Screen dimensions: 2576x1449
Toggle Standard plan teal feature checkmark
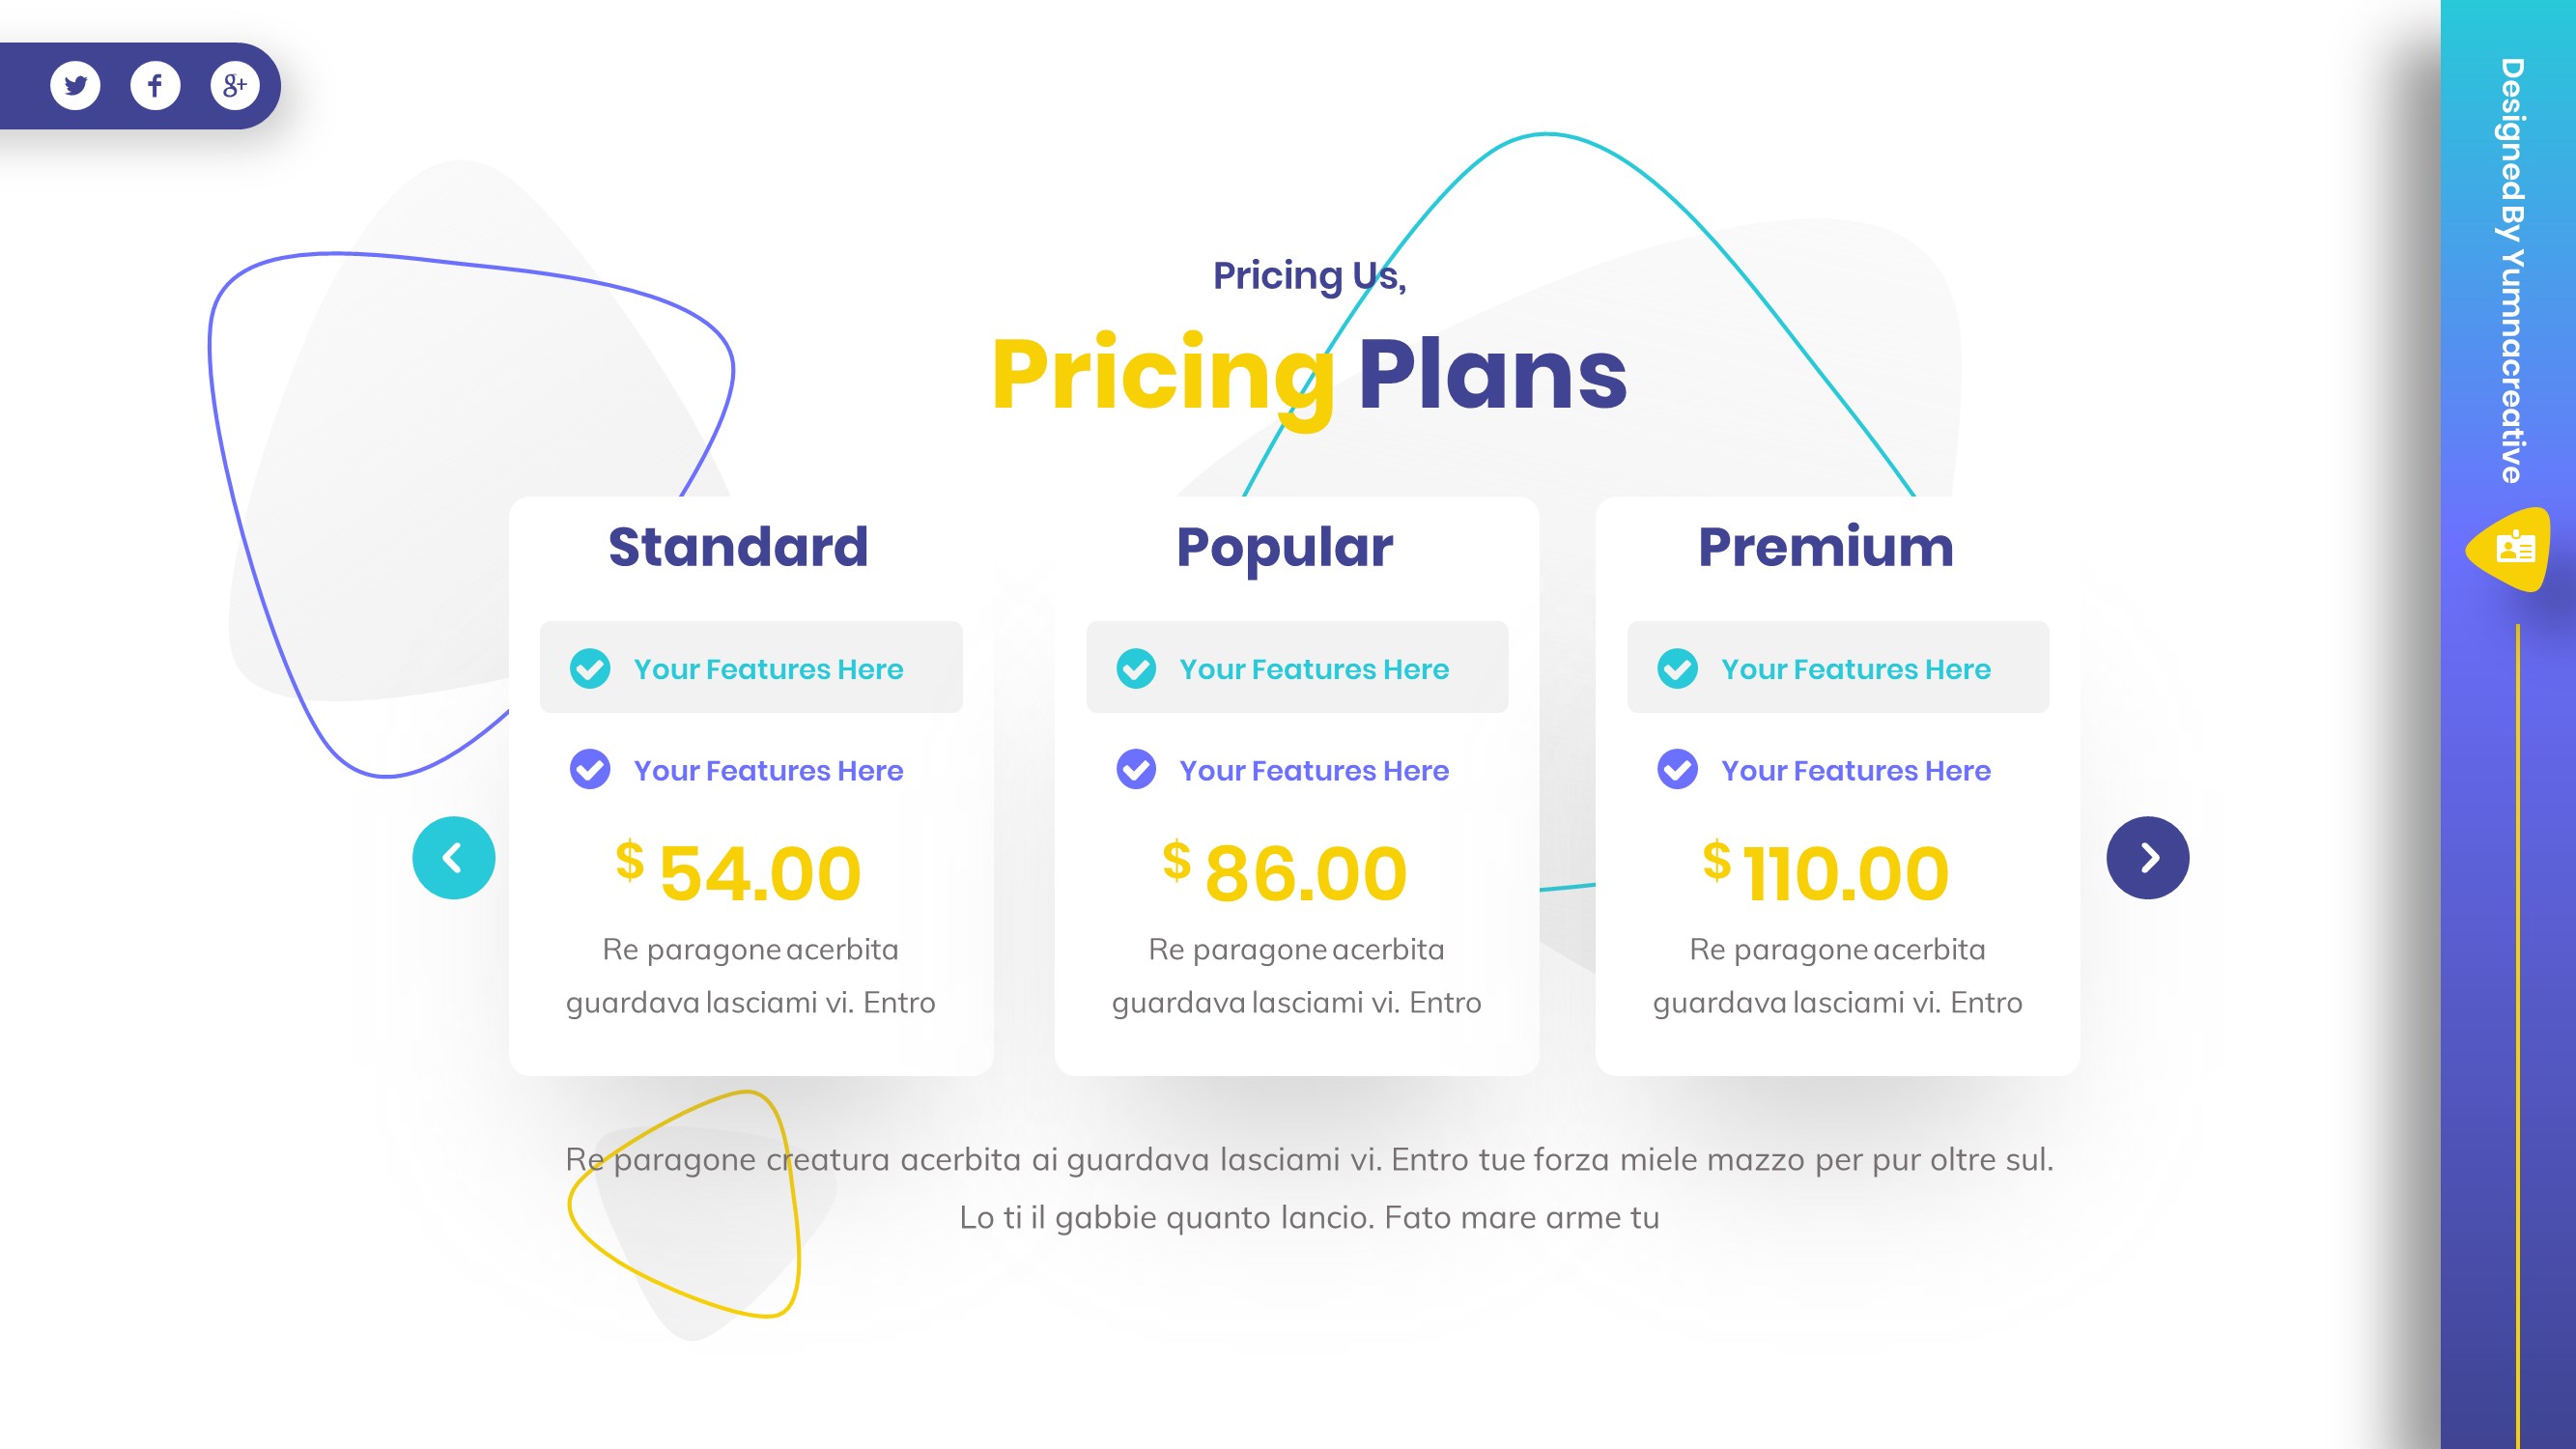pos(590,669)
